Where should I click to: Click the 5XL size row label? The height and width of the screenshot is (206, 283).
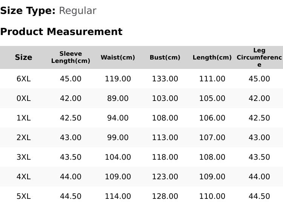[x=23, y=196]
